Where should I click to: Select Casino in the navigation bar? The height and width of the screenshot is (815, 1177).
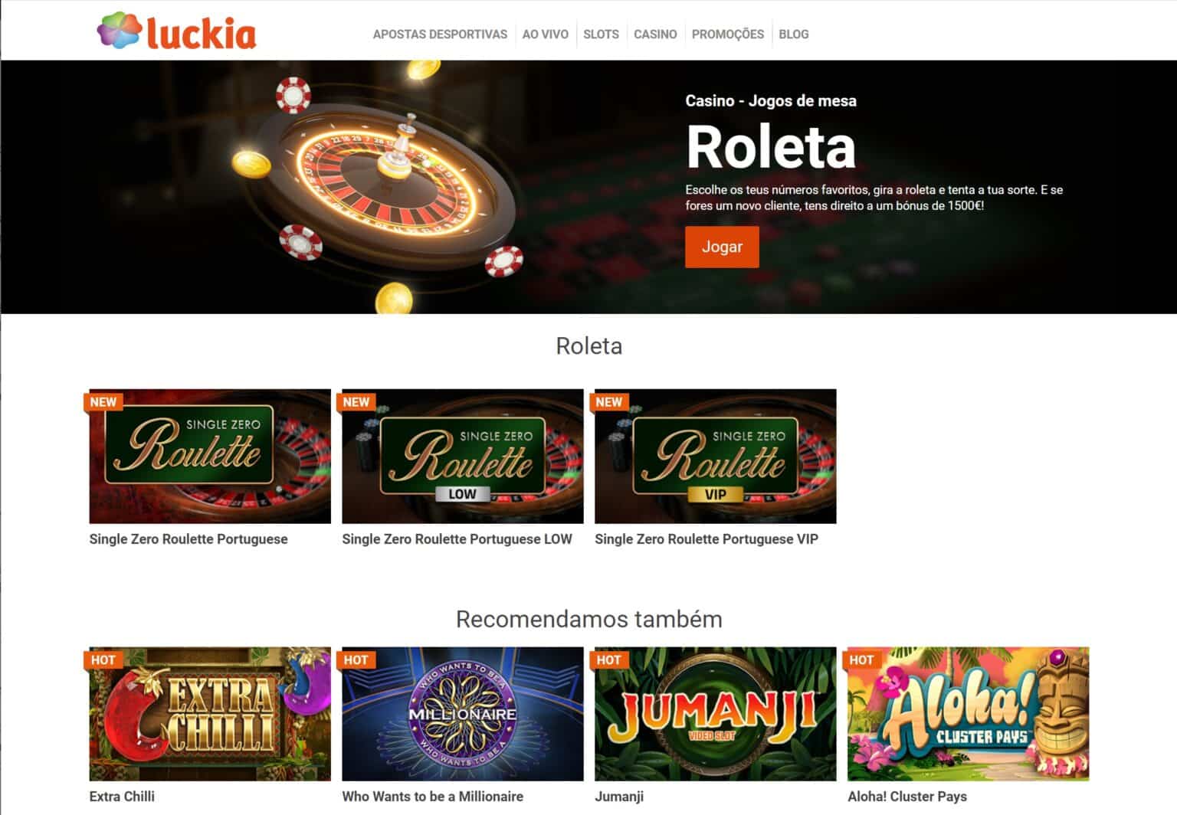click(655, 34)
